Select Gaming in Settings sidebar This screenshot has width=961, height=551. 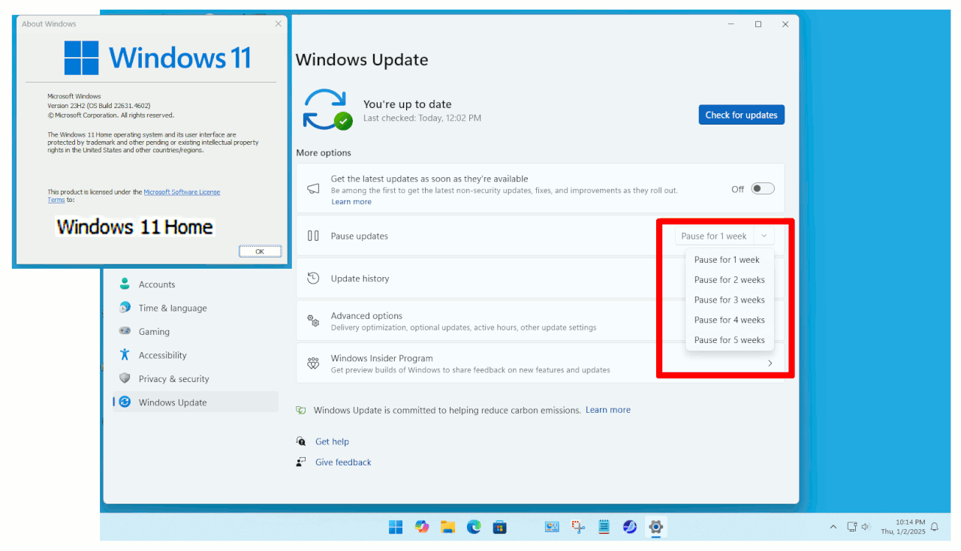[154, 332]
